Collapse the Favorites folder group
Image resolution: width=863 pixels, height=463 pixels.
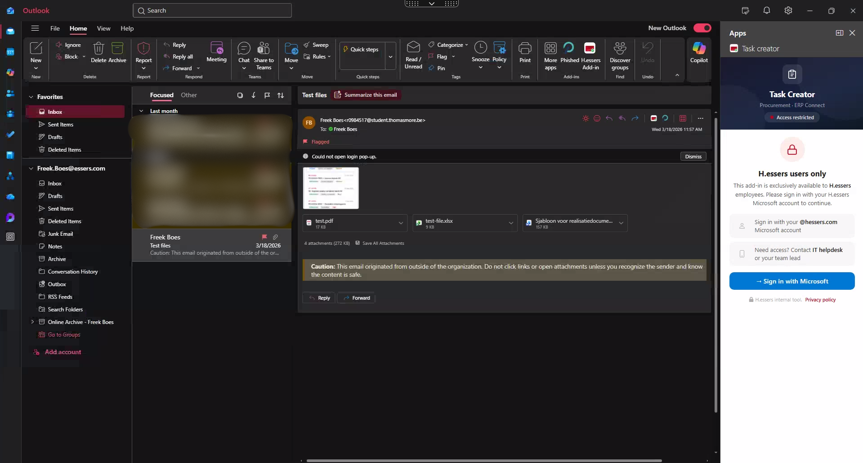[31, 97]
